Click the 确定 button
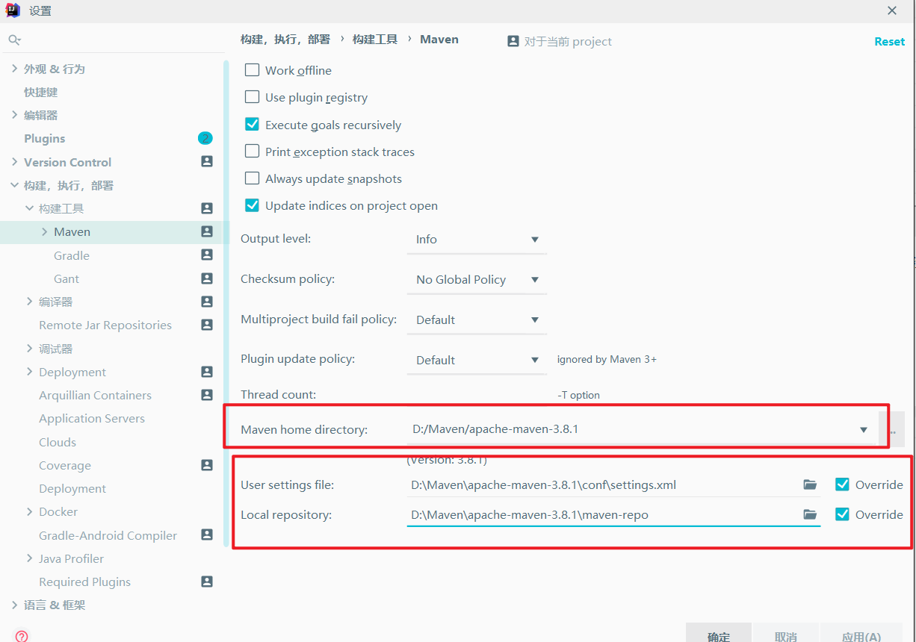Viewport: 916px width, 642px height. click(719, 633)
